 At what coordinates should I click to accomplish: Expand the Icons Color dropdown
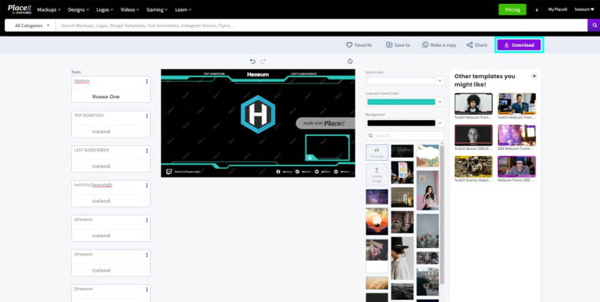[x=439, y=80]
